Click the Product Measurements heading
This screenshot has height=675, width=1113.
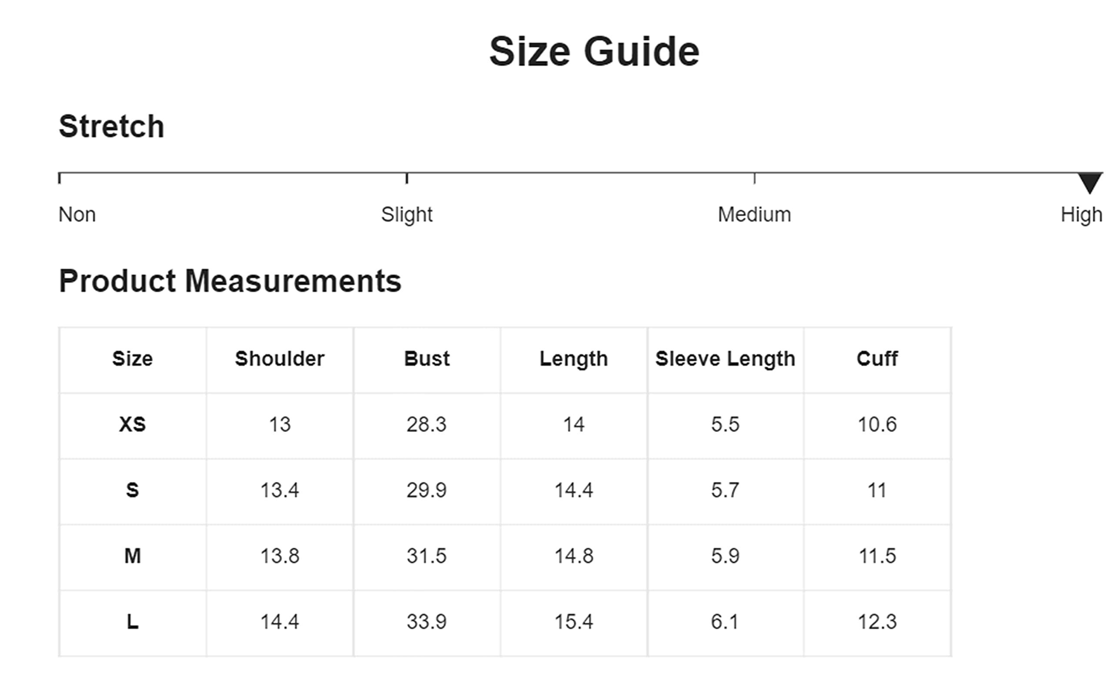[230, 281]
